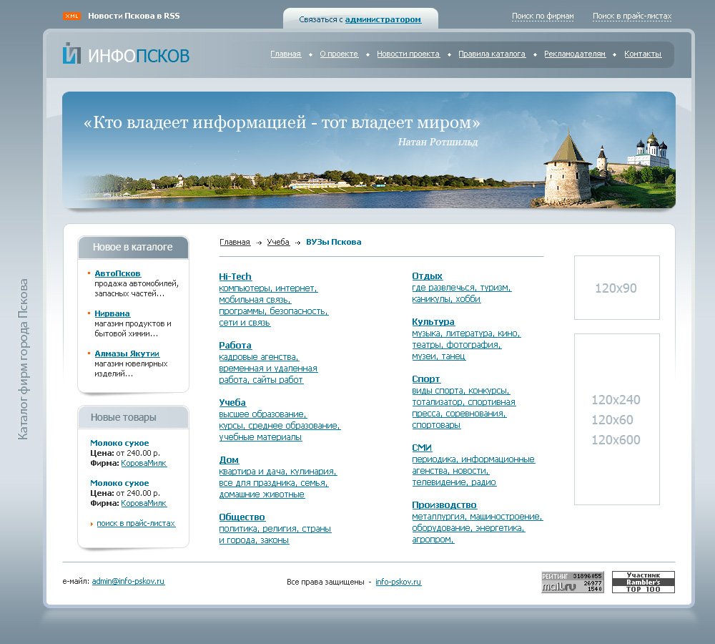Open the Культура category heading
This screenshot has width=715, height=644.
click(x=433, y=322)
